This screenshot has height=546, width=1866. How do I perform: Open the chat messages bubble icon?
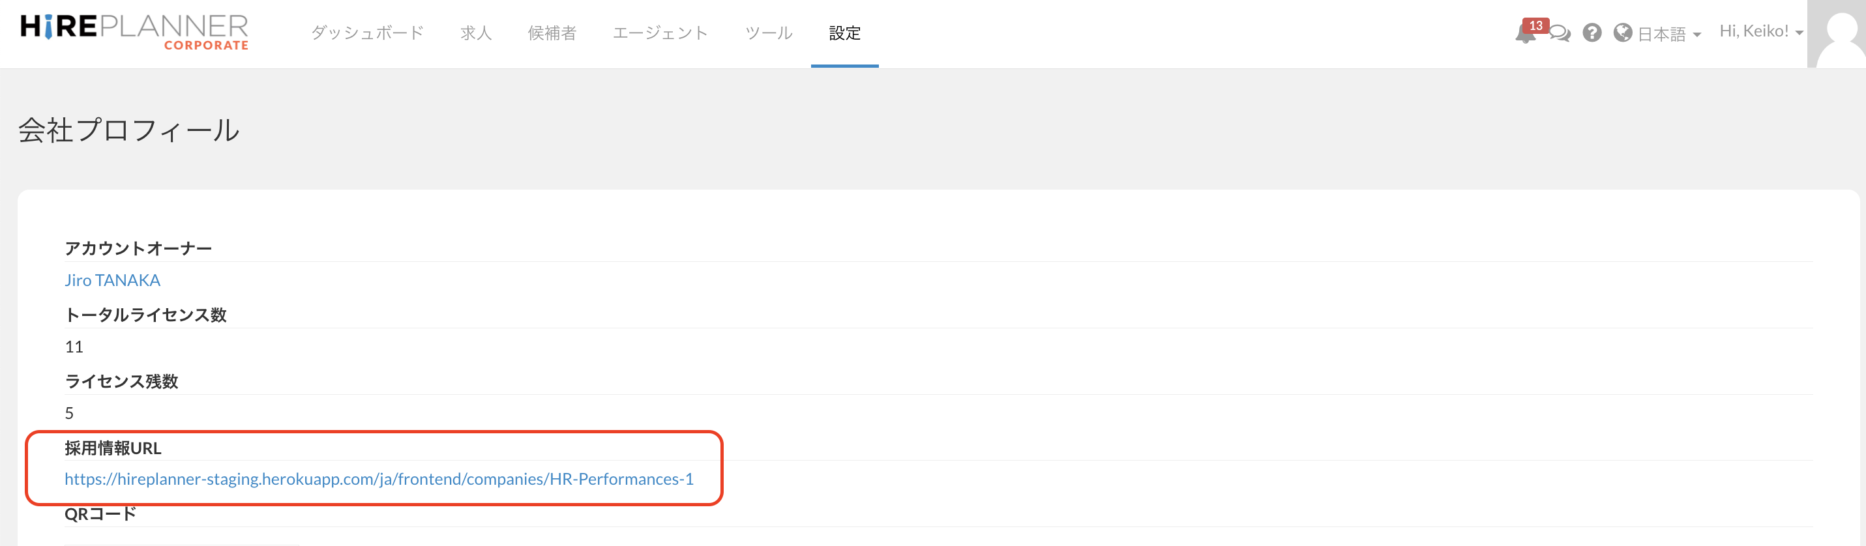tap(1560, 34)
